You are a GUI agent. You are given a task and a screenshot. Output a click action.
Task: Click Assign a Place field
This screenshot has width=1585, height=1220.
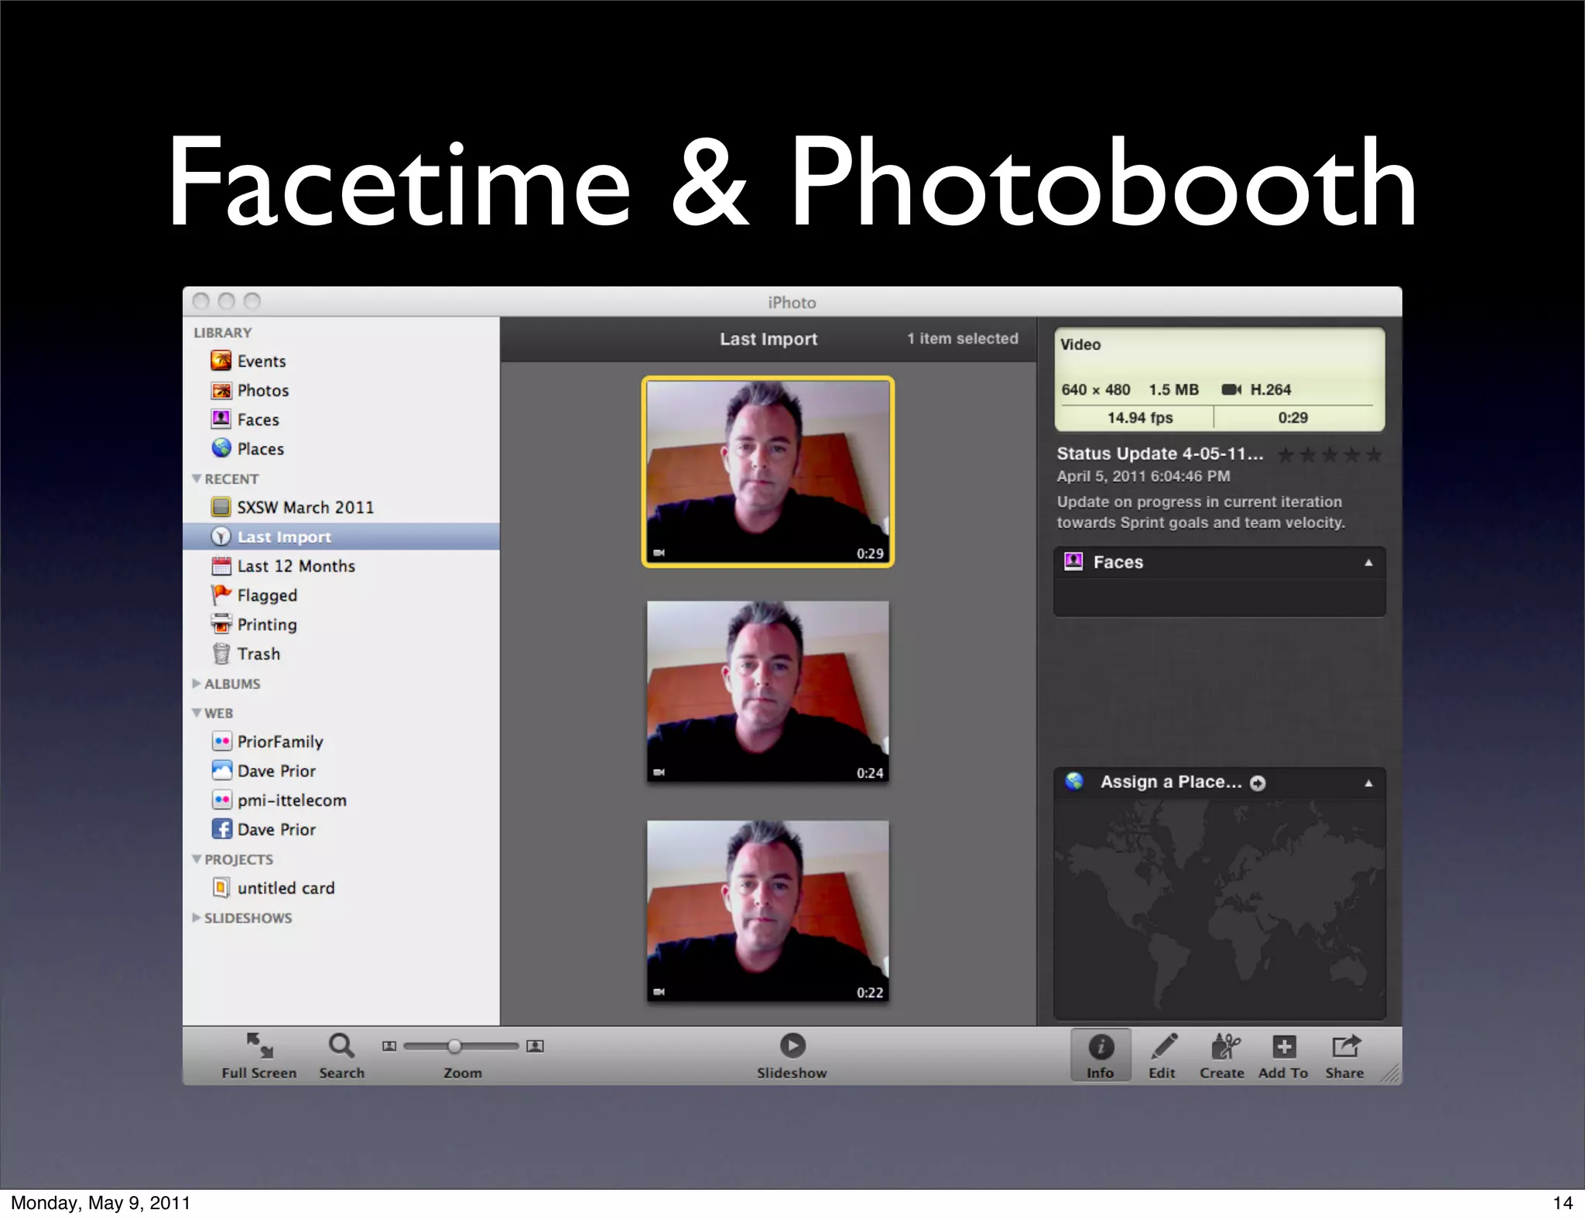(x=1171, y=782)
